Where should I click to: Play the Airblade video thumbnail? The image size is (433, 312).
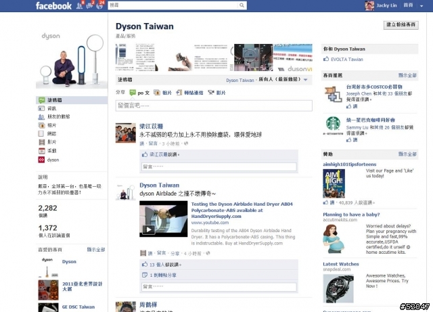pos(164,219)
